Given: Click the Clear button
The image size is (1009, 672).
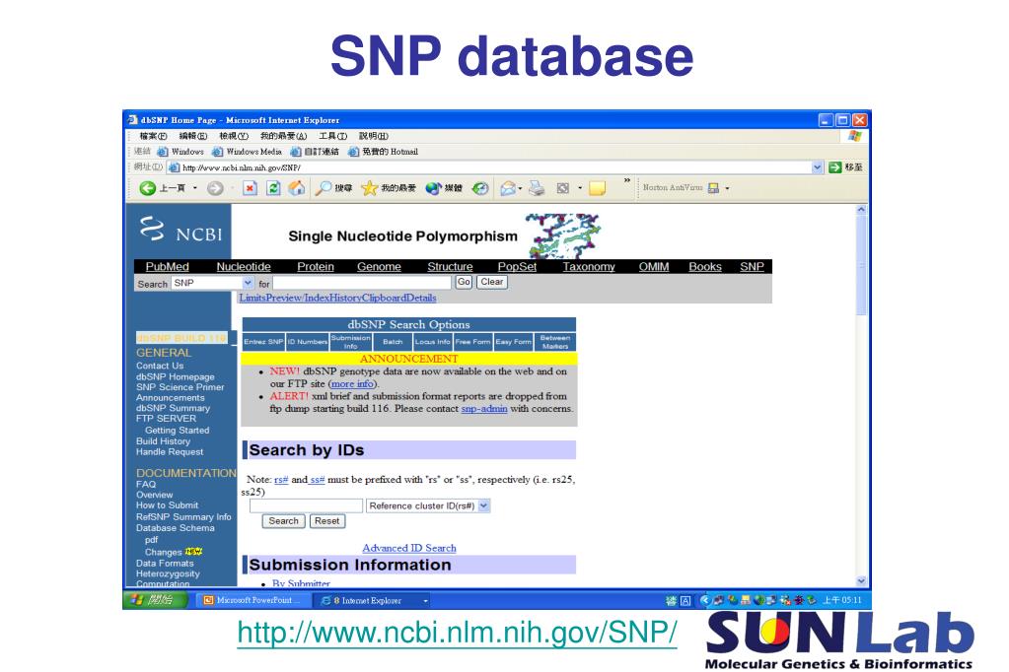Looking at the screenshot, I should click(491, 282).
